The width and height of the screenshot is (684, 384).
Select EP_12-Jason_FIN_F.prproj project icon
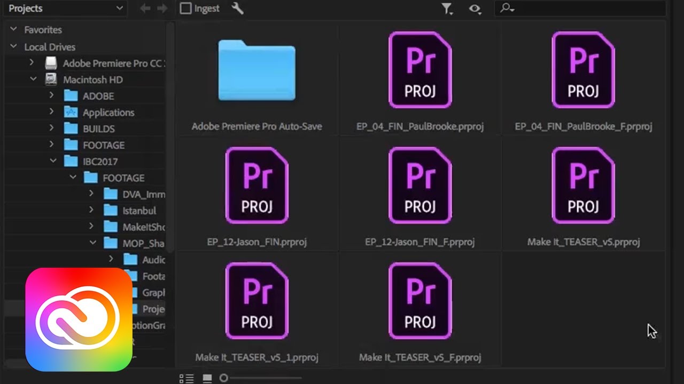(420, 185)
